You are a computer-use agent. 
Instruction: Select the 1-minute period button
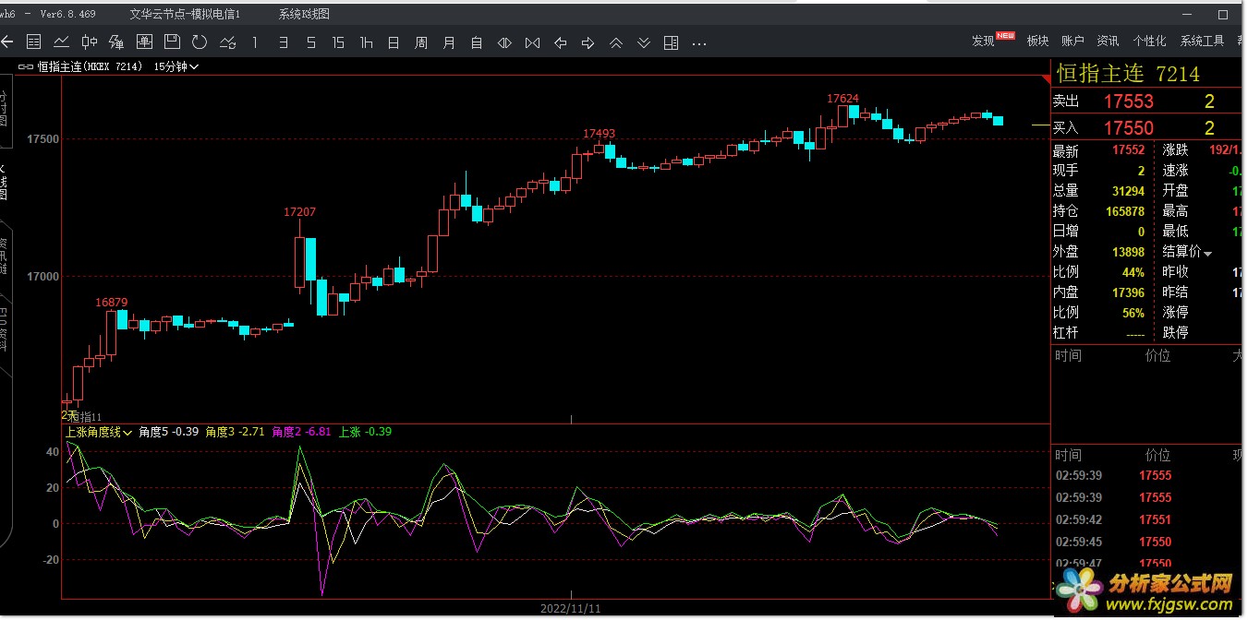pos(255,42)
